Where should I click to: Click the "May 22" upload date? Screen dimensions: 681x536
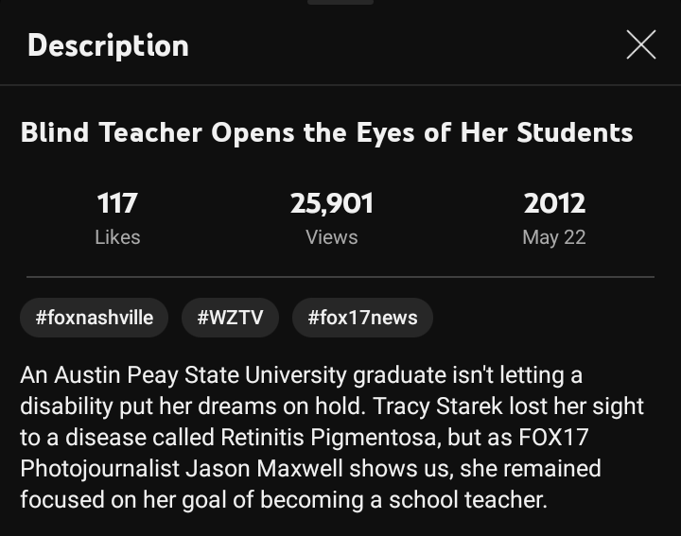[554, 236]
